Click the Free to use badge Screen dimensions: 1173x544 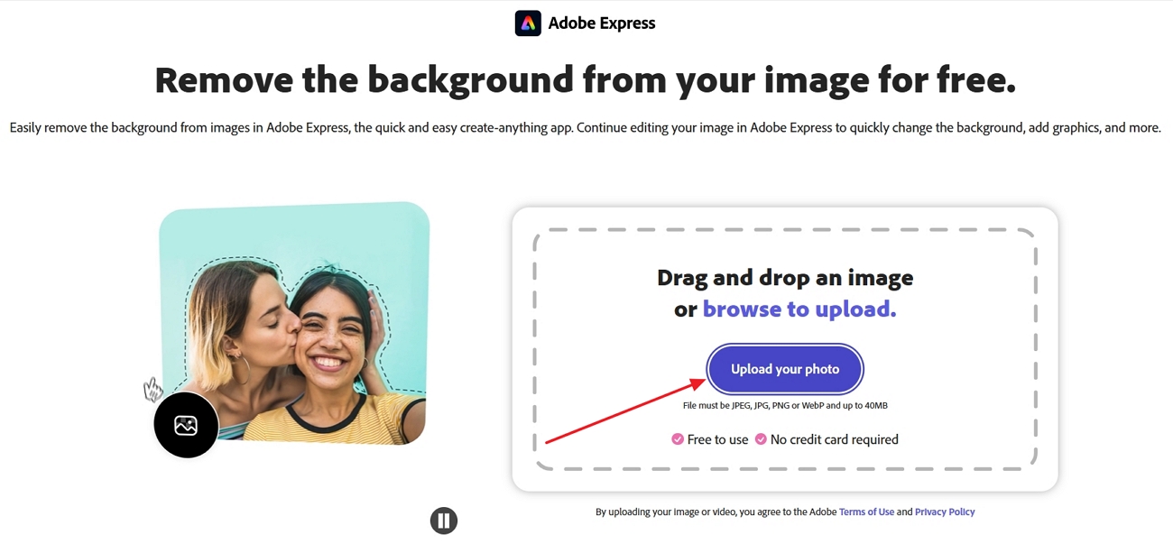tap(710, 439)
